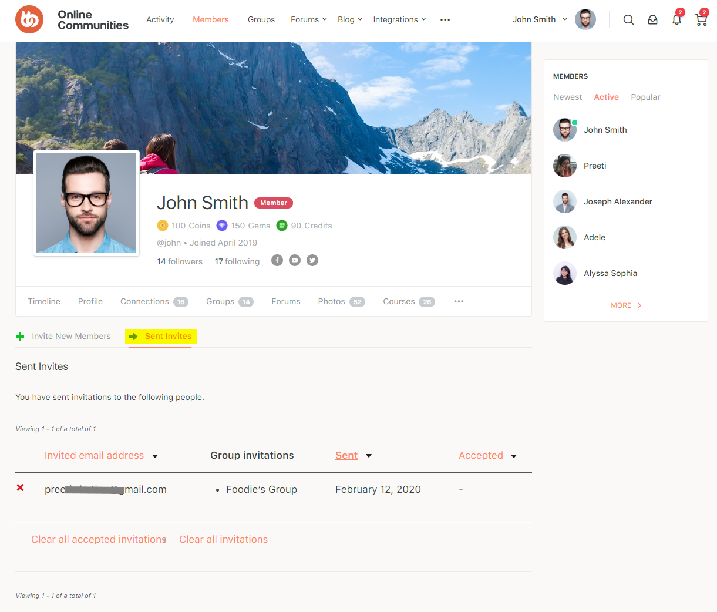Open the Invite New Members section
Screen dimensions: 717x612
71,336
